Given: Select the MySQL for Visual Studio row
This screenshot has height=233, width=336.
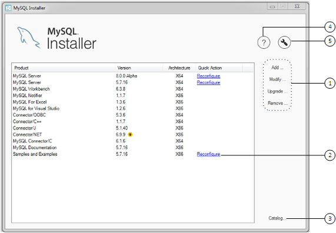Looking at the screenshot, I should click(133, 108).
